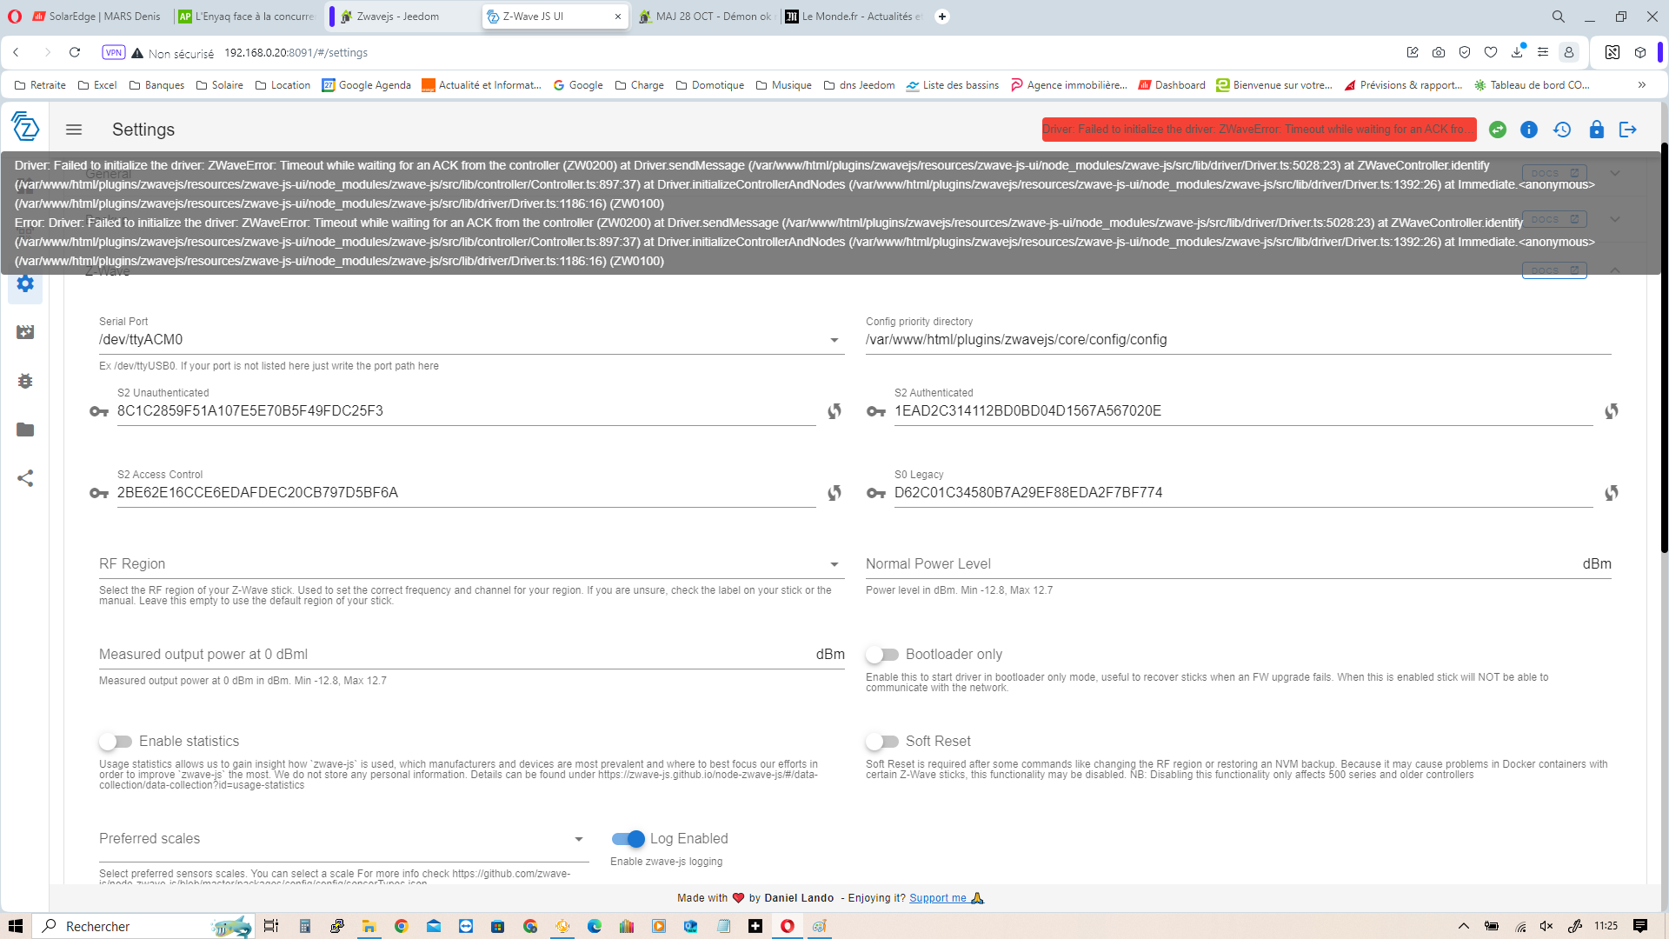Close the Z-Wave JS UI browser tab
1669x939 pixels.
(x=618, y=17)
